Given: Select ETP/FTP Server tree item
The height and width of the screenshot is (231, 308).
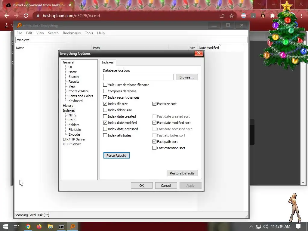Looking at the screenshot, I should tap(74, 139).
